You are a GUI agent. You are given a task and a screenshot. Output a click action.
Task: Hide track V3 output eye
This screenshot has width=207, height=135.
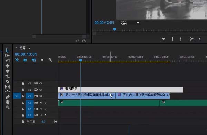[41, 83]
